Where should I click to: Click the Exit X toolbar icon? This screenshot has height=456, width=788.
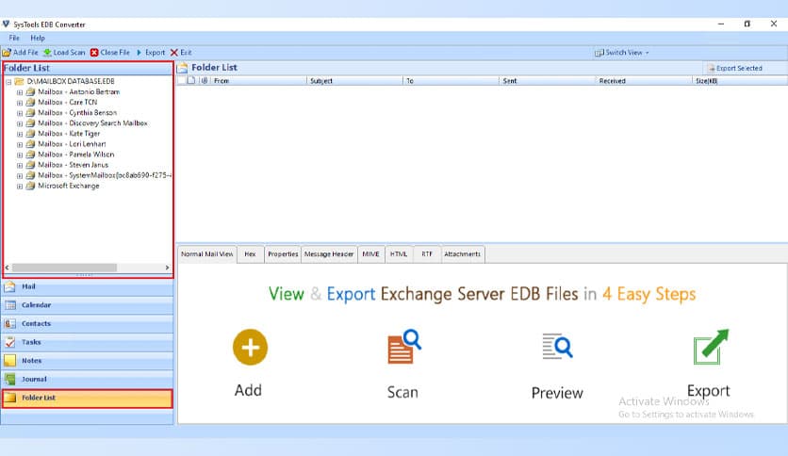pyautogui.click(x=174, y=52)
